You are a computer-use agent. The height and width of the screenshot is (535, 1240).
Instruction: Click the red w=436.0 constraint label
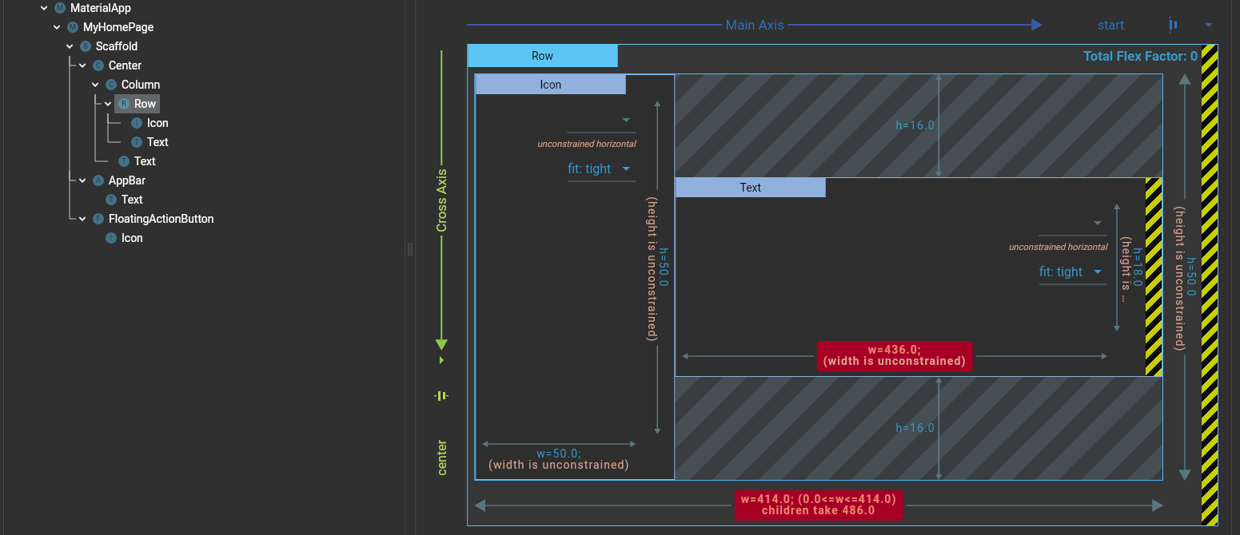click(x=894, y=356)
